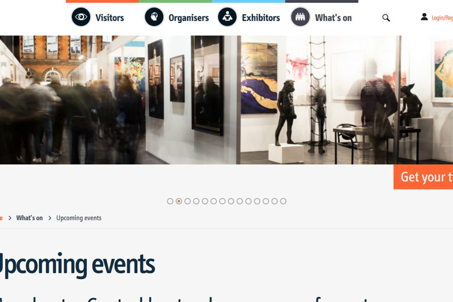Select the active second carousel dot
Image resolution: width=453 pixels, height=302 pixels.
pyautogui.click(x=179, y=201)
